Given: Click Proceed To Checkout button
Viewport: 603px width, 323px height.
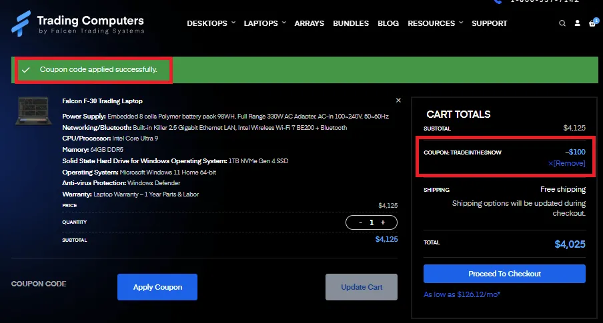Looking at the screenshot, I should pos(504,274).
